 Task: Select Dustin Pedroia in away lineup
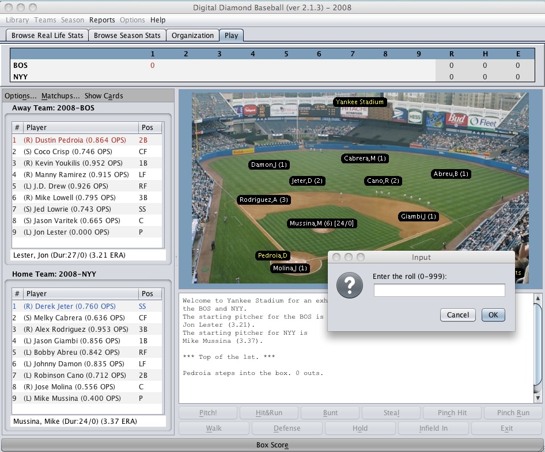pyautogui.click(x=87, y=140)
